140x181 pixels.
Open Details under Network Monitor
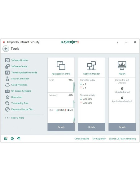click(91, 127)
